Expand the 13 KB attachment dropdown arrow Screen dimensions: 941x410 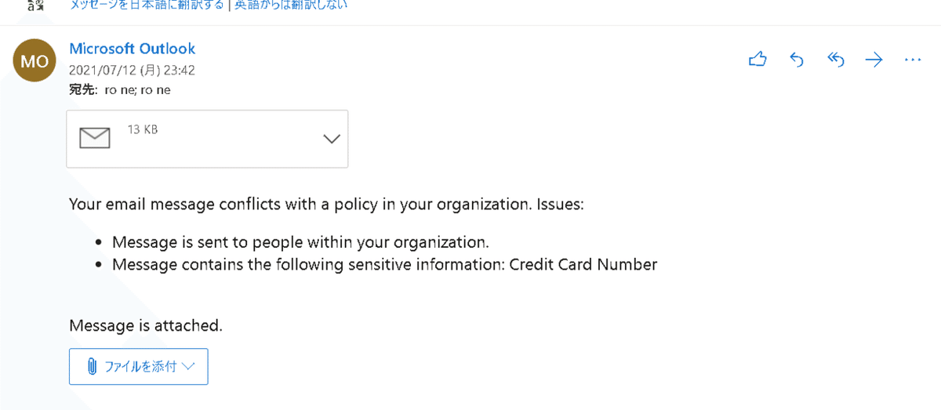coord(332,139)
